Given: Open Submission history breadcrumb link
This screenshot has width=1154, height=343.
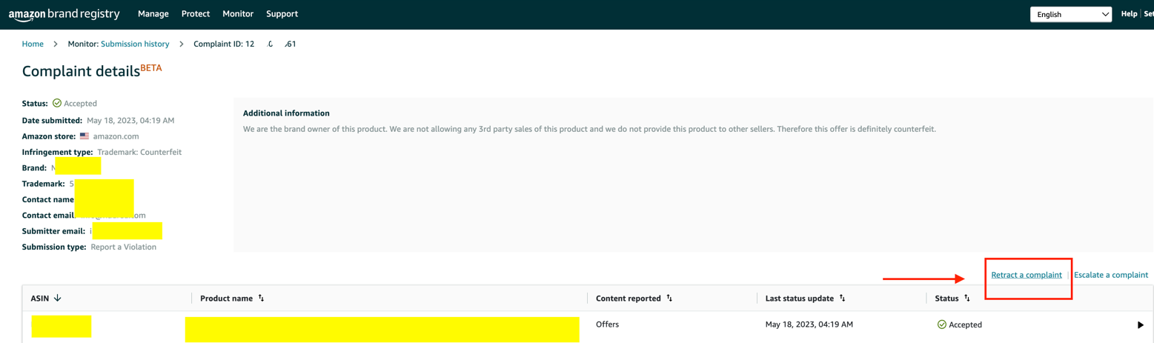Looking at the screenshot, I should [x=135, y=44].
